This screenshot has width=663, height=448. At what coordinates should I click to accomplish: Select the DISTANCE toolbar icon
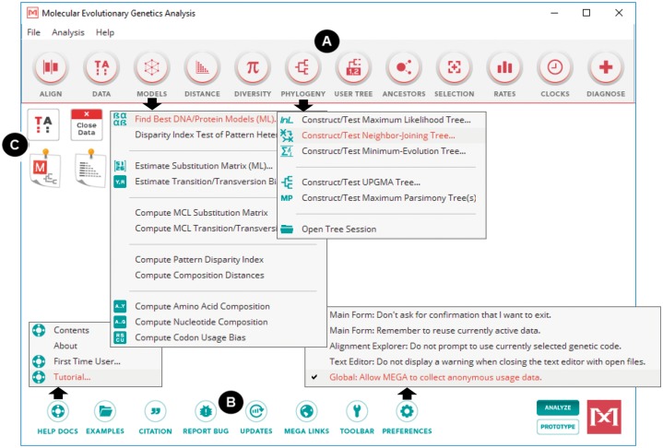pos(202,67)
